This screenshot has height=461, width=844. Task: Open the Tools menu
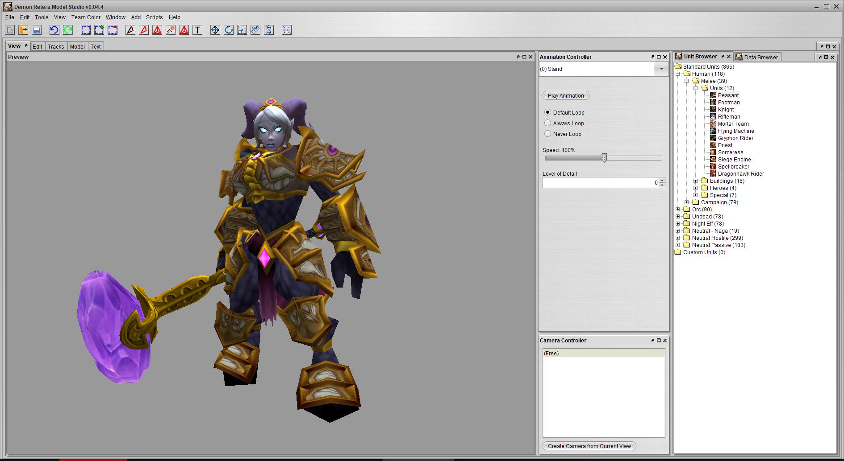[x=42, y=17]
